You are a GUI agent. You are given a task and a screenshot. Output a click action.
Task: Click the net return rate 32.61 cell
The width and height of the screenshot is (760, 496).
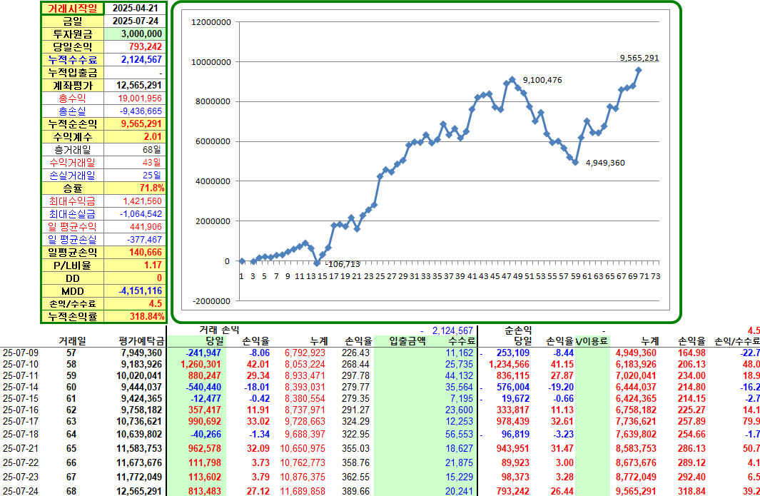coord(562,421)
